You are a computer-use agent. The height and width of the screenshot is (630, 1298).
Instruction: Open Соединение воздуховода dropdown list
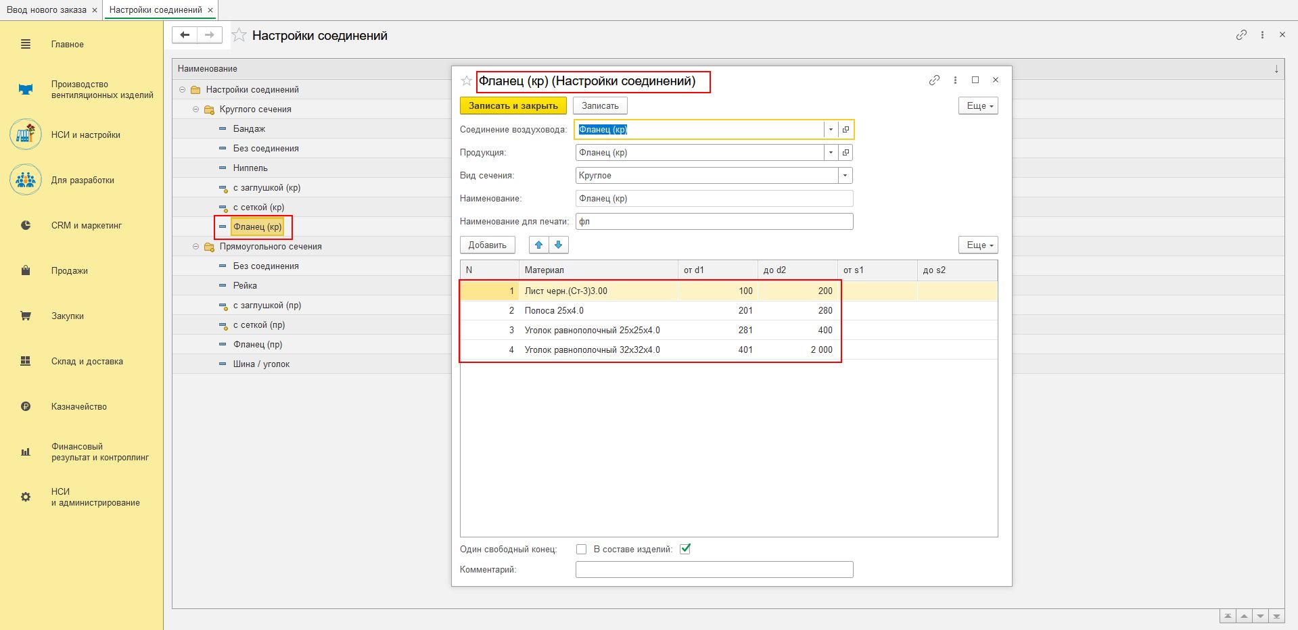pos(831,130)
